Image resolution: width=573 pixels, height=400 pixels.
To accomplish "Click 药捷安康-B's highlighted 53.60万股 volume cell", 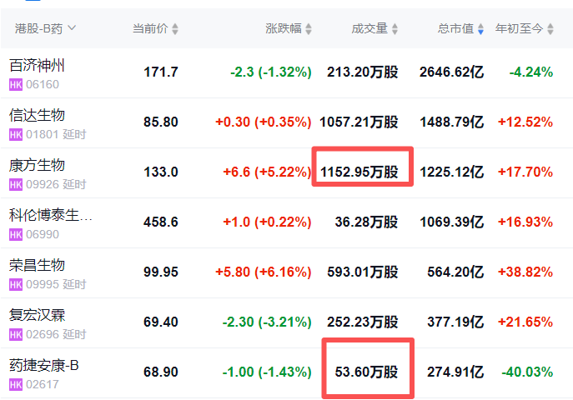I will (x=368, y=372).
